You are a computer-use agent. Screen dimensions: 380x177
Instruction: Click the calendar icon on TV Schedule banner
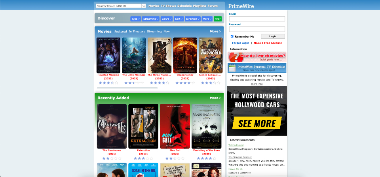(232, 68)
